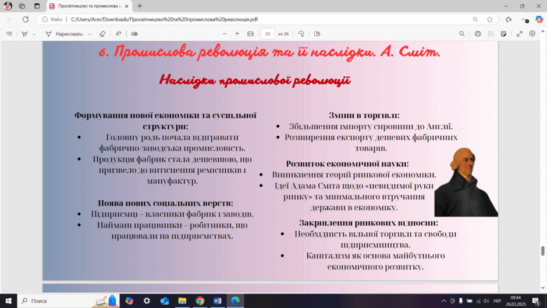The height and width of the screenshot is (308, 547).
Task: Open the Copilot sidebar
Action: (x=539, y=20)
